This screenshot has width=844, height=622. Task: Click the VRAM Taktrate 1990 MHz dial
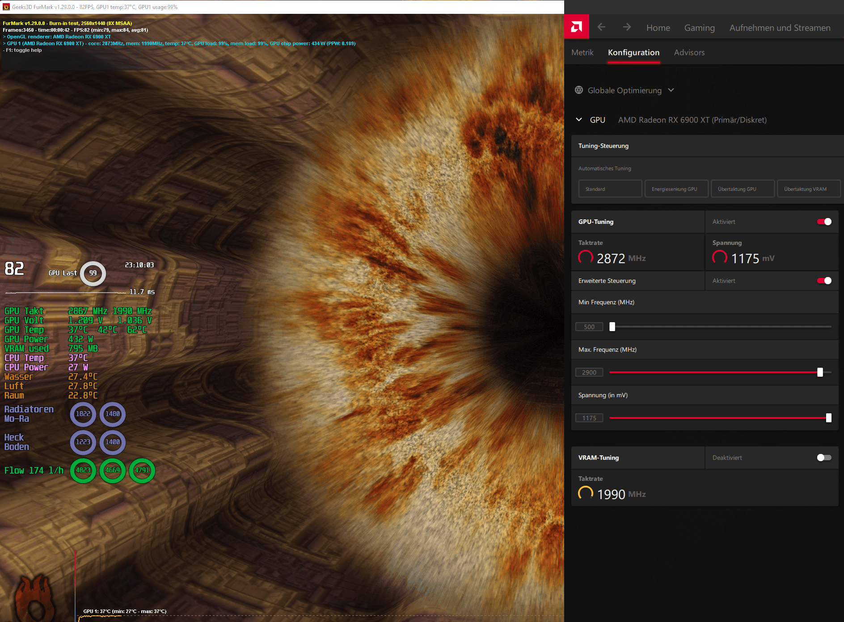point(586,493)
